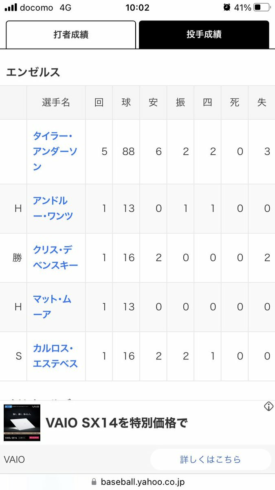This screenshot has height=490, width=275.
Task: Tap the ad info icon
Action: click(x=268, y=406)
